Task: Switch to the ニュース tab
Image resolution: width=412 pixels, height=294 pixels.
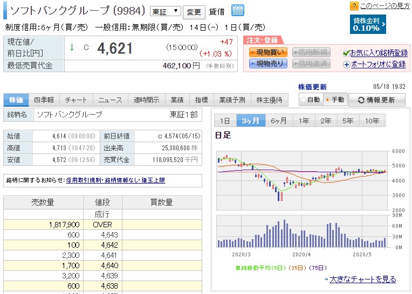Action: pos(110,100)
